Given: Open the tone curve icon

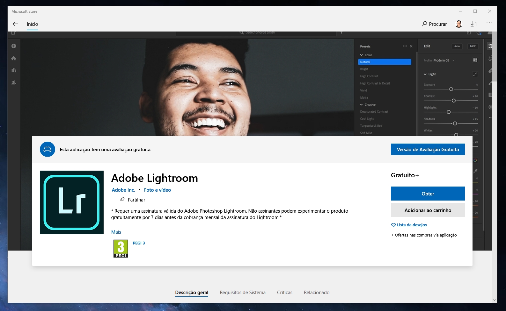Looking at the screenshot, I should tap(475, 74).
